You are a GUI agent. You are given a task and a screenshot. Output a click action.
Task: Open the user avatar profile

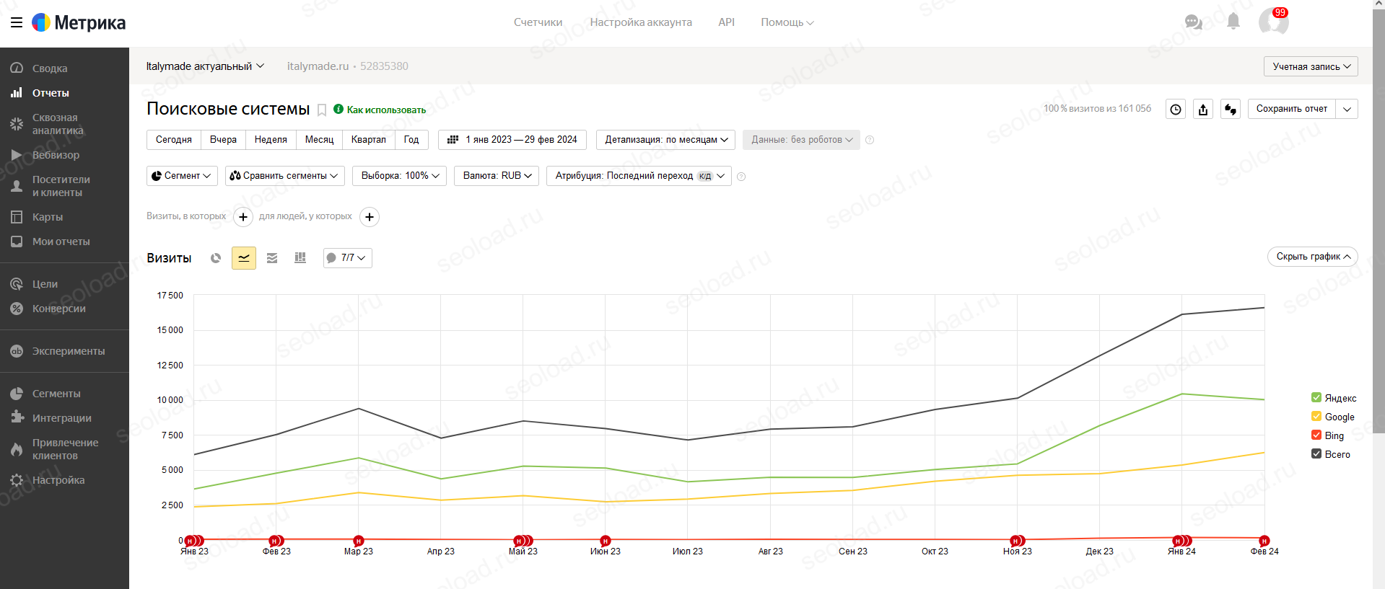[x=1273, y=22]
